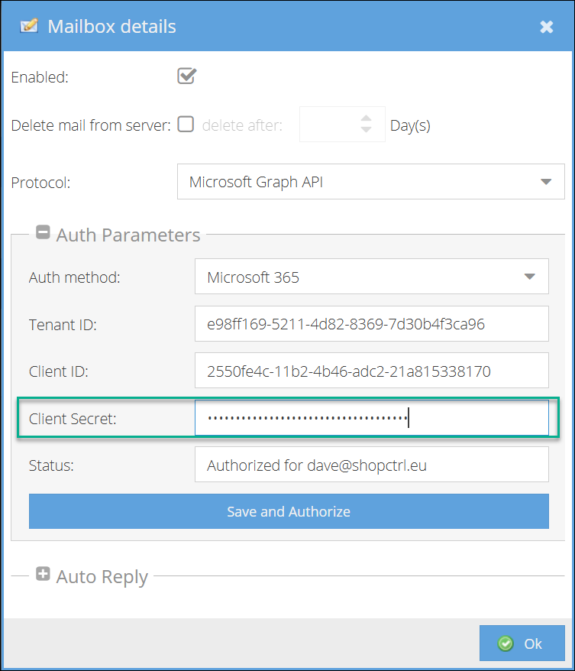Increase the delete after days value
Viewport: 575px width, 671px height.
click(366, 118)
